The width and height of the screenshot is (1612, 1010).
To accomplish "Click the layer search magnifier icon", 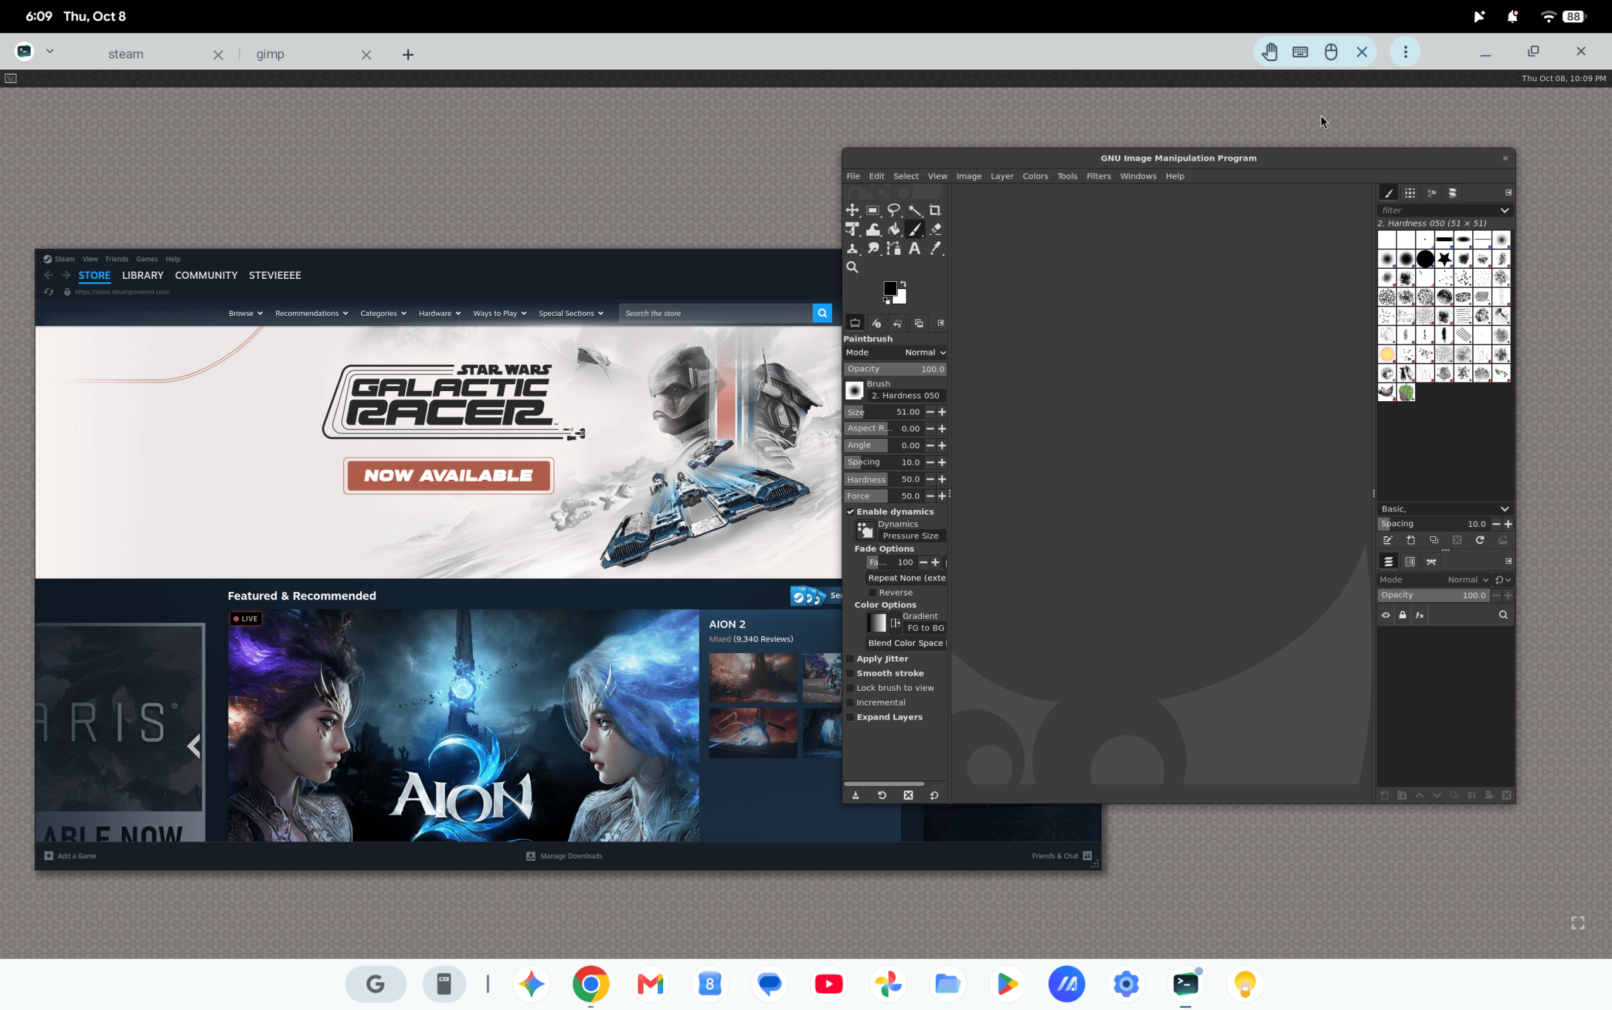I will coord(1502,615).
